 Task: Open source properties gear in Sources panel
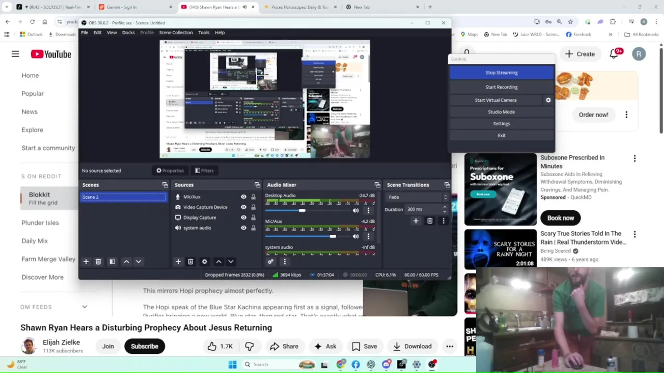(x=204, y=262)
